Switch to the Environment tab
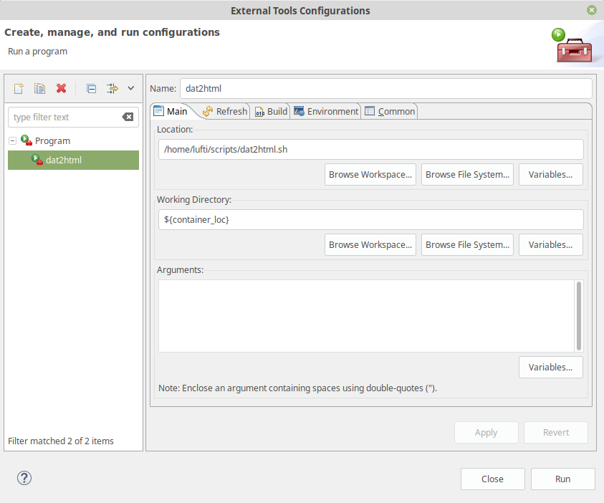The width and height of the screenshot is (604, 503). [326, 111]
